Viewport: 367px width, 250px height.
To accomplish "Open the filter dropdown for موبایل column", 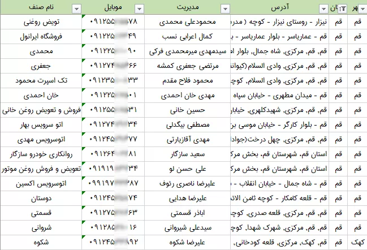I will [x=139, y=9].
